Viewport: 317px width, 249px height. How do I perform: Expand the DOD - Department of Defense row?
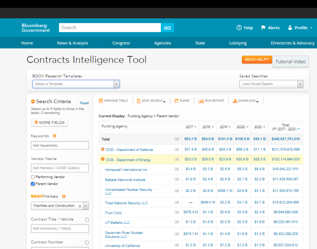click(103, 149)
